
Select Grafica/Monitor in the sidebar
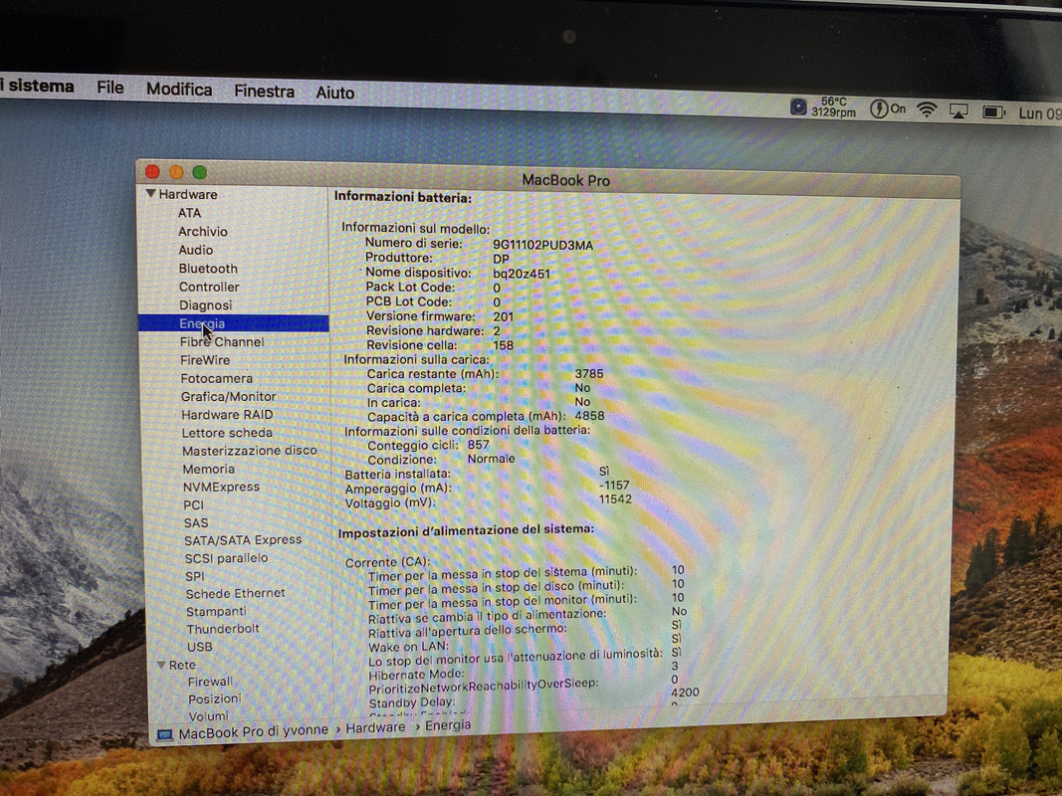(x=228, y=397)
